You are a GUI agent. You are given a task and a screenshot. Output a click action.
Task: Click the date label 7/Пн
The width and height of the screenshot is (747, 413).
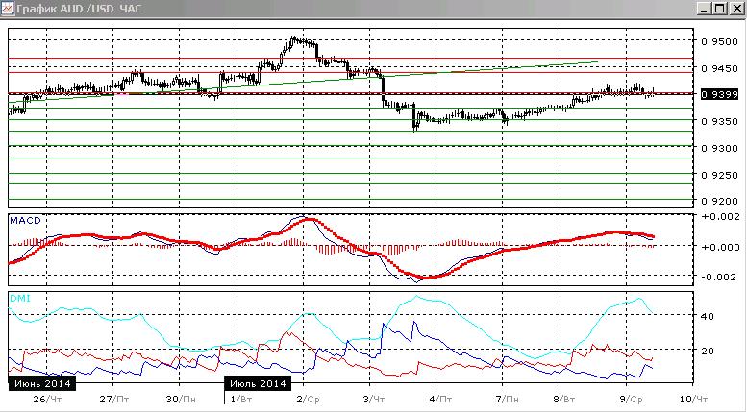coord(507,399)
